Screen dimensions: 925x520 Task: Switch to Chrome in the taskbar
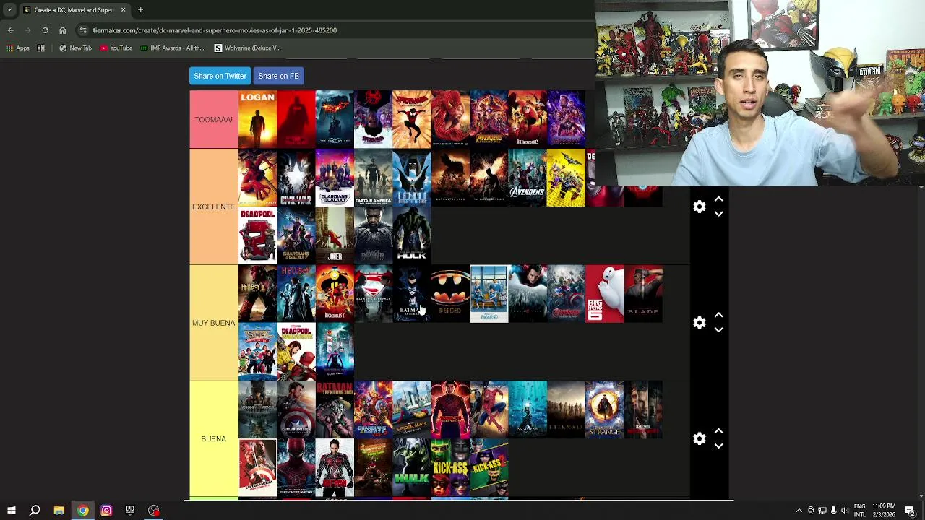click(82, 511)
